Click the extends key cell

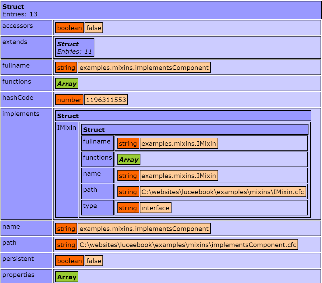click(x=26, y=47)
